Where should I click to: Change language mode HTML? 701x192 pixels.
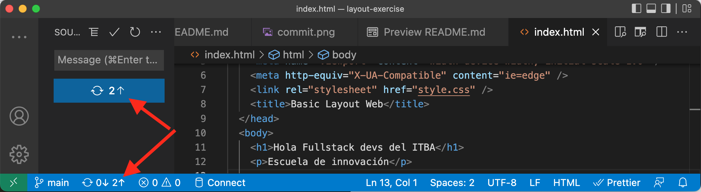tap(566, 183)
